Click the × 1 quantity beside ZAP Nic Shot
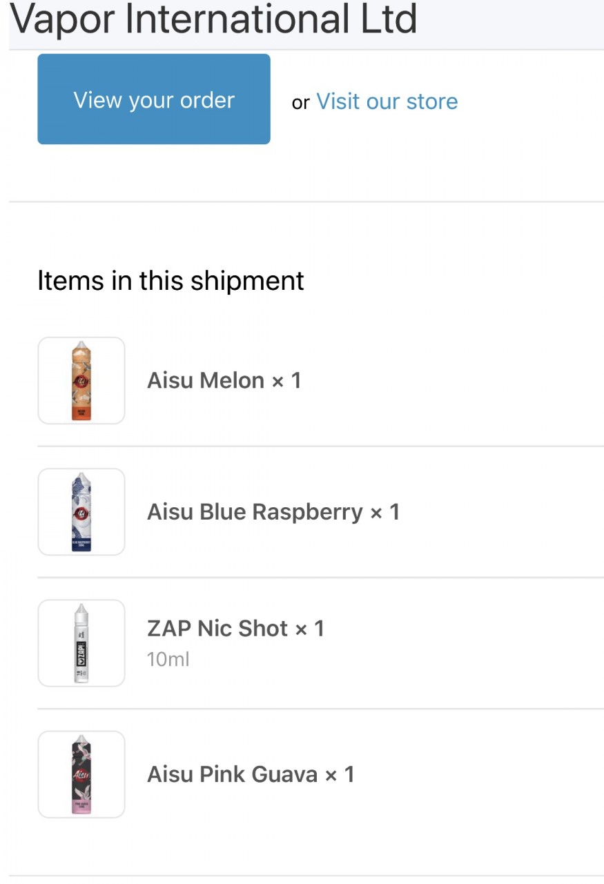This screenshot has width=604, height=884. click(310, 629)
